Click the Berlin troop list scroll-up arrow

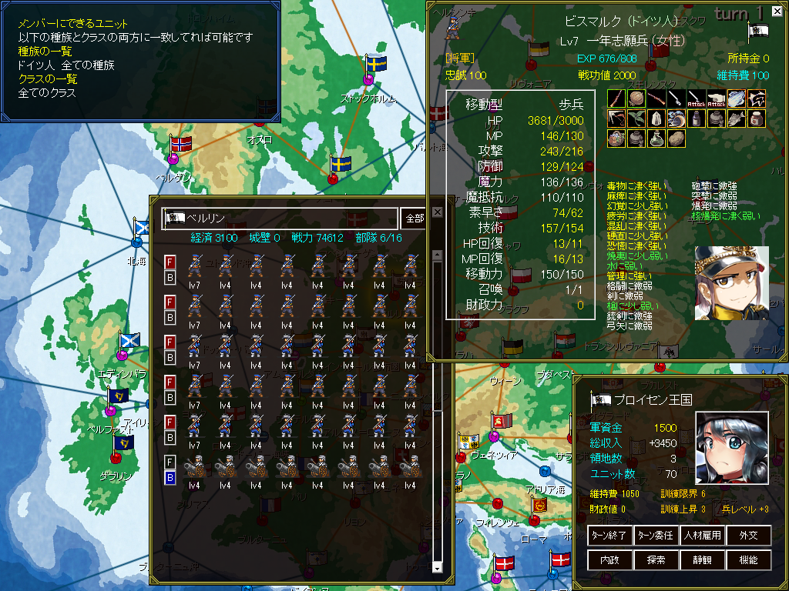pos(437,255)
